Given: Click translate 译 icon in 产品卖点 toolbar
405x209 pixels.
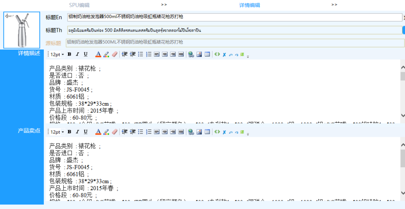Looking at the screenshot, I should [x=242, y=132].
